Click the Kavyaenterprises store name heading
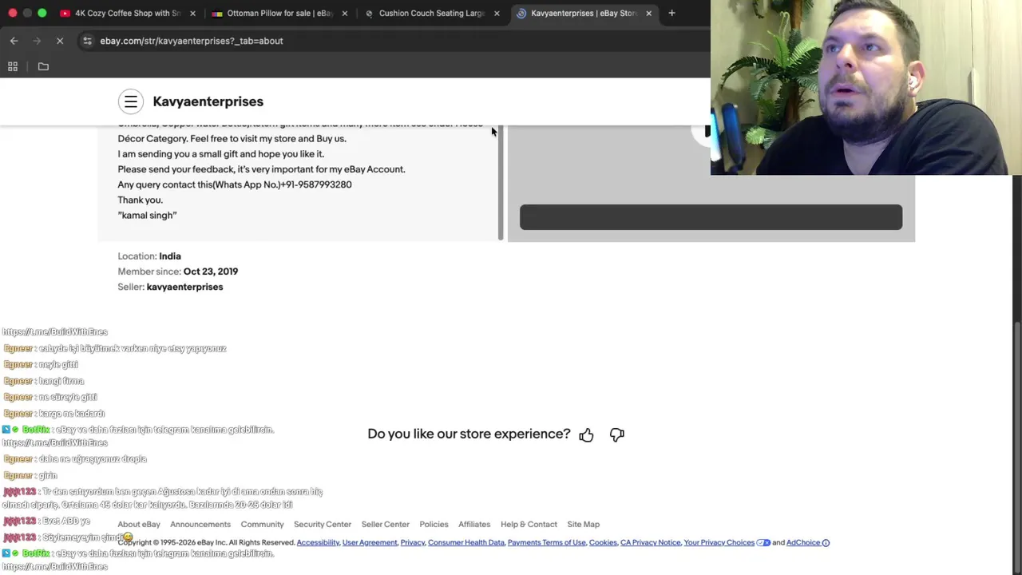Viewport: 1022px width, 575px height. click(208, 101)
